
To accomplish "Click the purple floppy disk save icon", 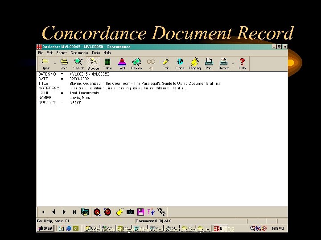I will pos(140,212).
